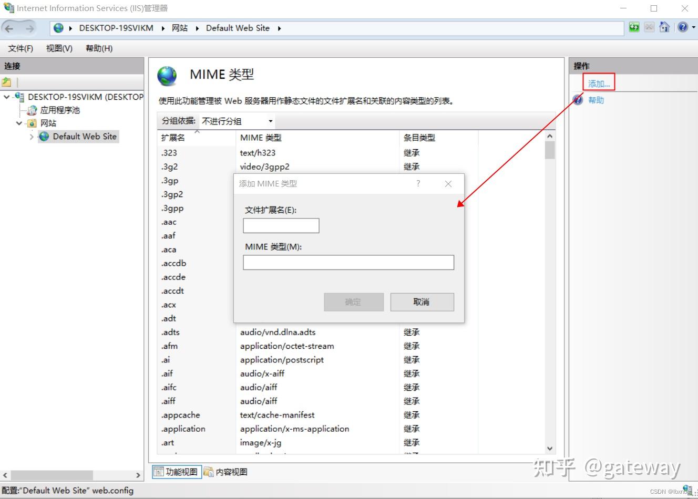Expand breadcrumb arrow after DESKTOP-19SVIKM
The width and height of the screenshot is (698, 499).
tap(163, 28)
